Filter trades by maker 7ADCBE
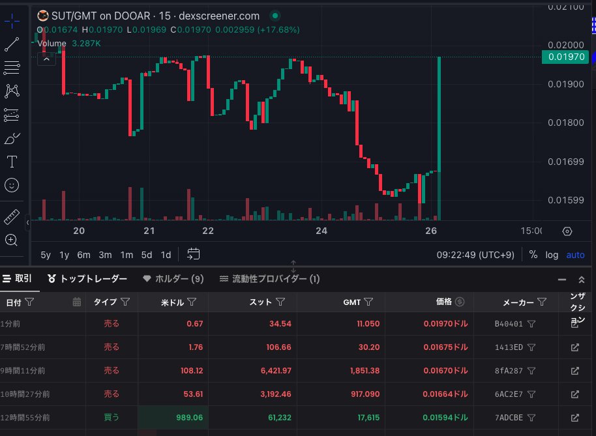This screenshot has height=436, width=596. (531, 418)
